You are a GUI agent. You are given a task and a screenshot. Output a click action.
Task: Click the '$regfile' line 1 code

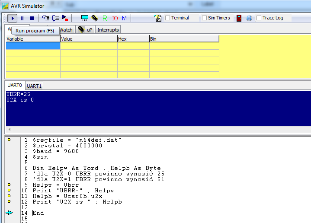(x=77, y=140)
